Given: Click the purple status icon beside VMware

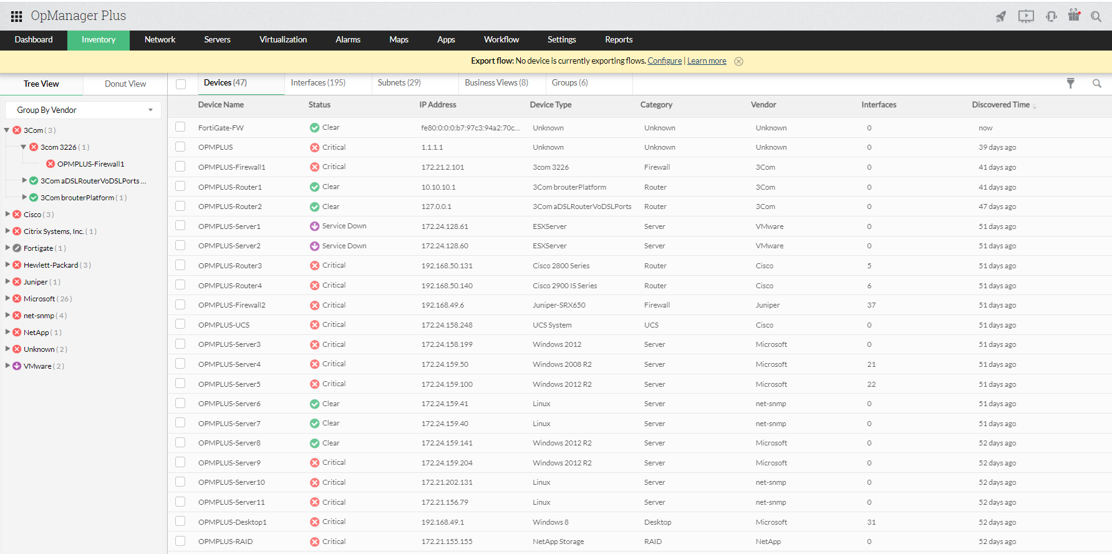Looking at the screenshot, I should (17, 366).
